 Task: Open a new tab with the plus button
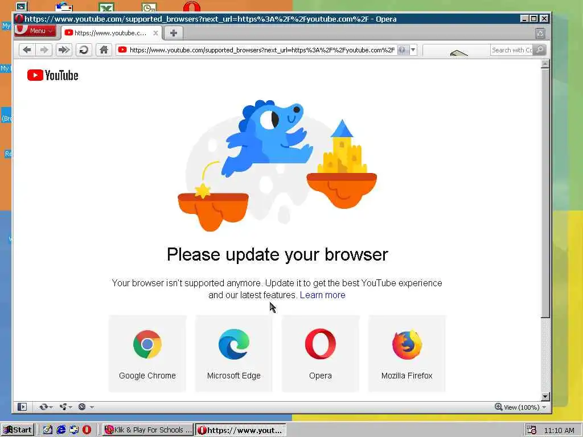point(173,32)
